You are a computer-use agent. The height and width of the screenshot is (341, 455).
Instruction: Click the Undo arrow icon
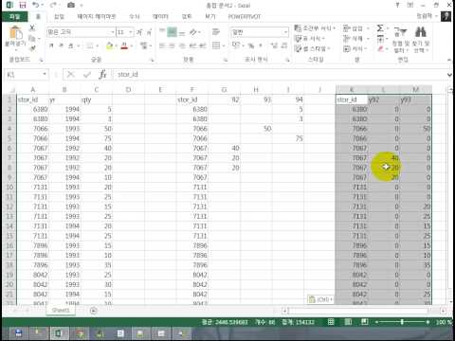pyautogui.click(x=36, y=5)
